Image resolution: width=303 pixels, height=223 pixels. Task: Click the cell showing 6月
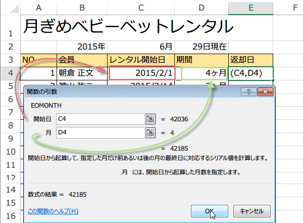pos(141,47)
